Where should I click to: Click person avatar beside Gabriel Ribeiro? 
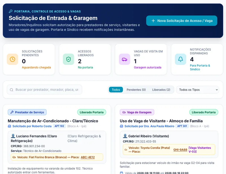(125, 136)
